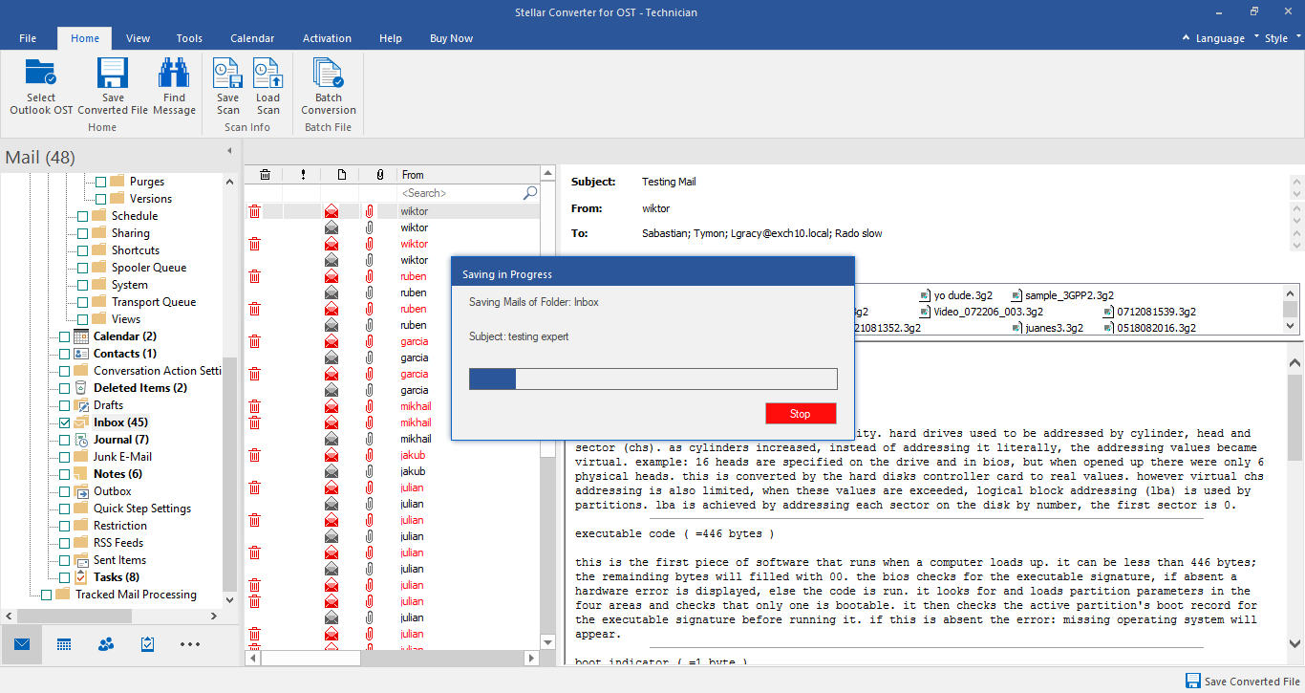Screen dimensions: 1305x693
Task: Open the more options ellipsis in bottom bar
Action: pyautogui.click(x=190, y=644)
